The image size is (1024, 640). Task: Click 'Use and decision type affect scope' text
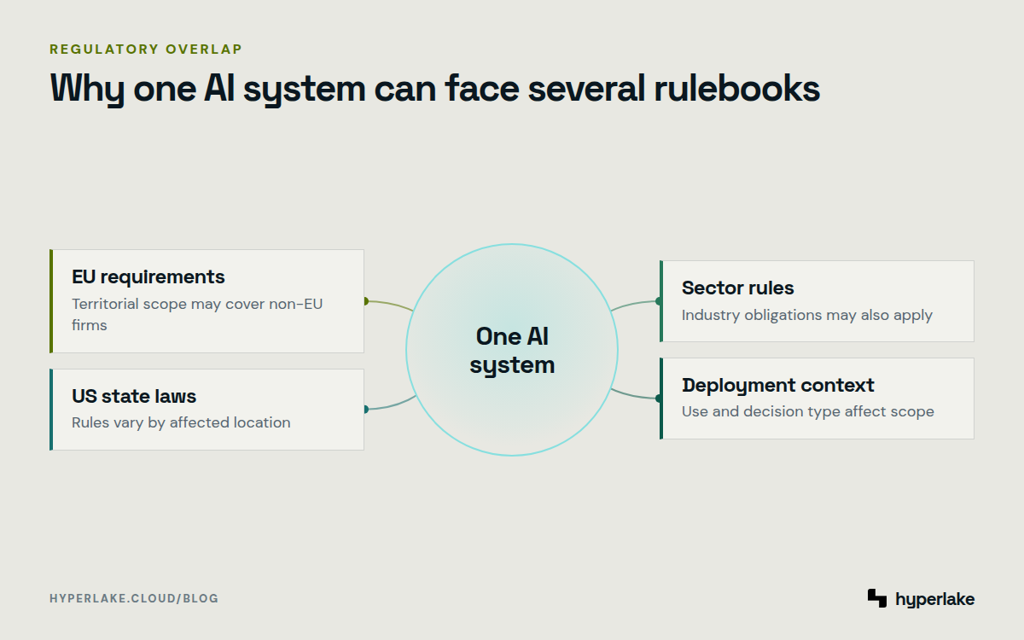coord(808,411)
